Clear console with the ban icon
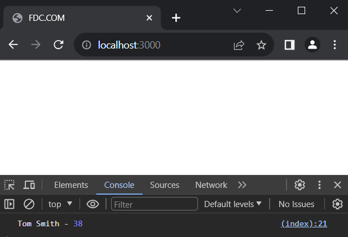Viewport: 348px width, 237px height. [29, 204]
